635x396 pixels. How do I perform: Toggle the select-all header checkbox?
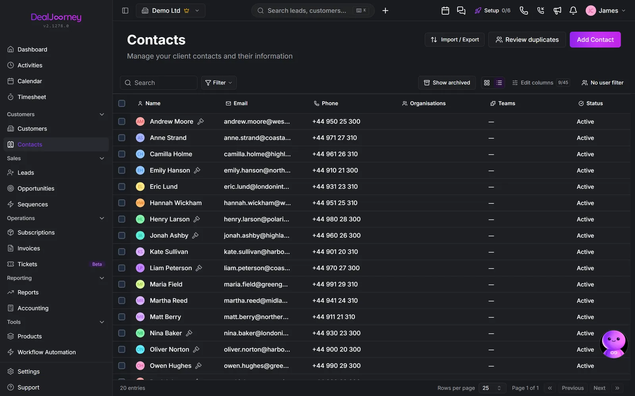click(122, 103)
